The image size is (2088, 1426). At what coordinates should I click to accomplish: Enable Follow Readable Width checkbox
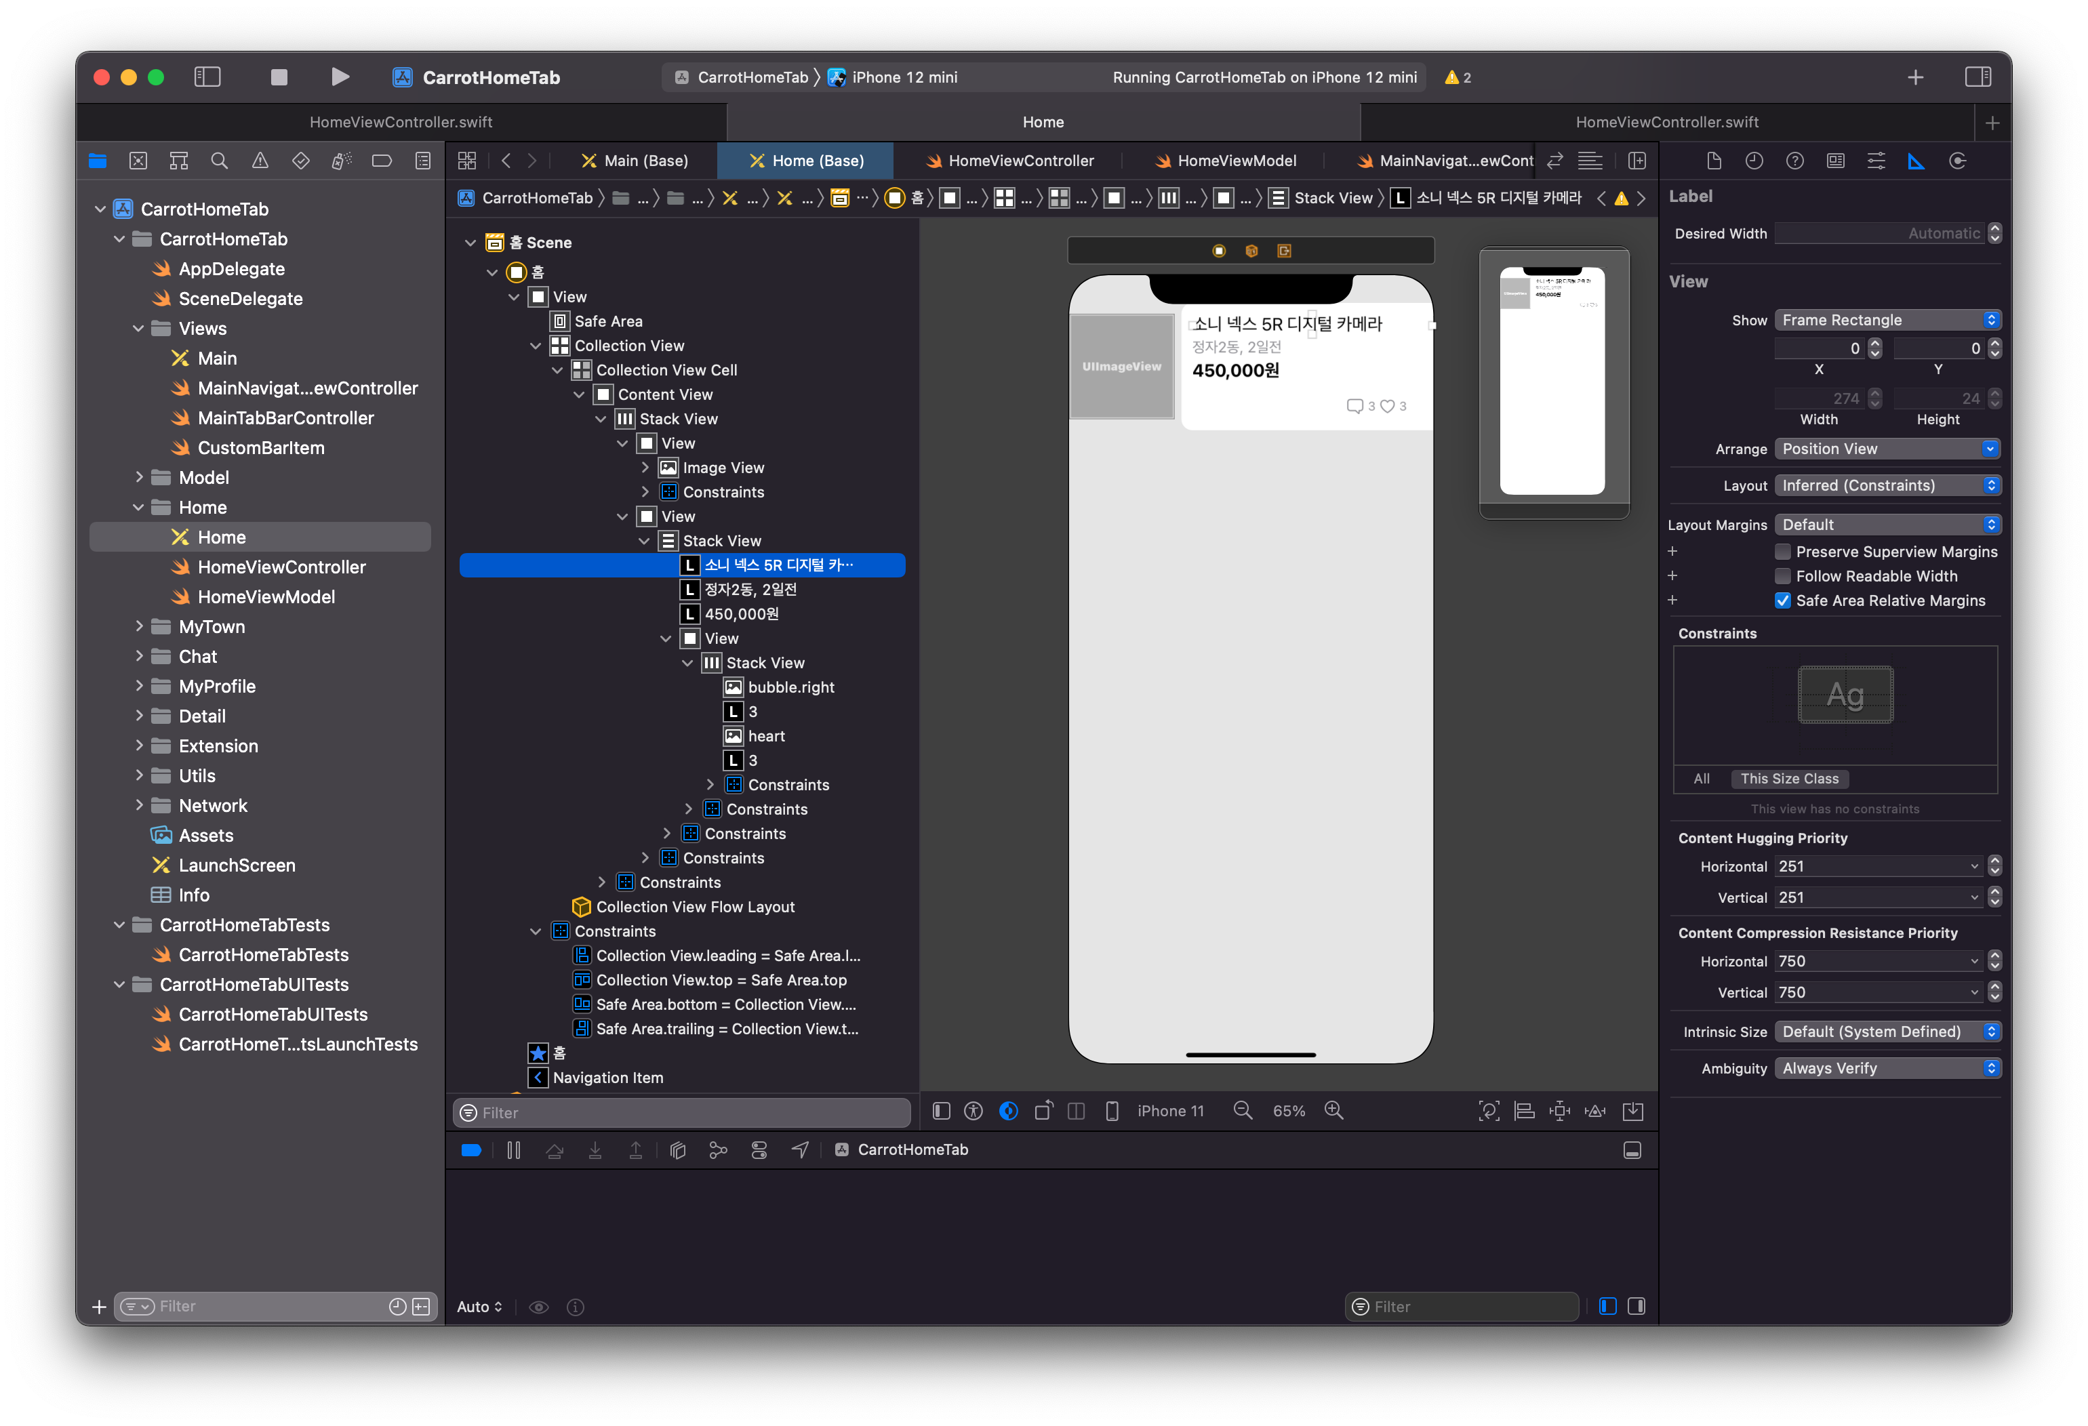tap(1784, 575)
